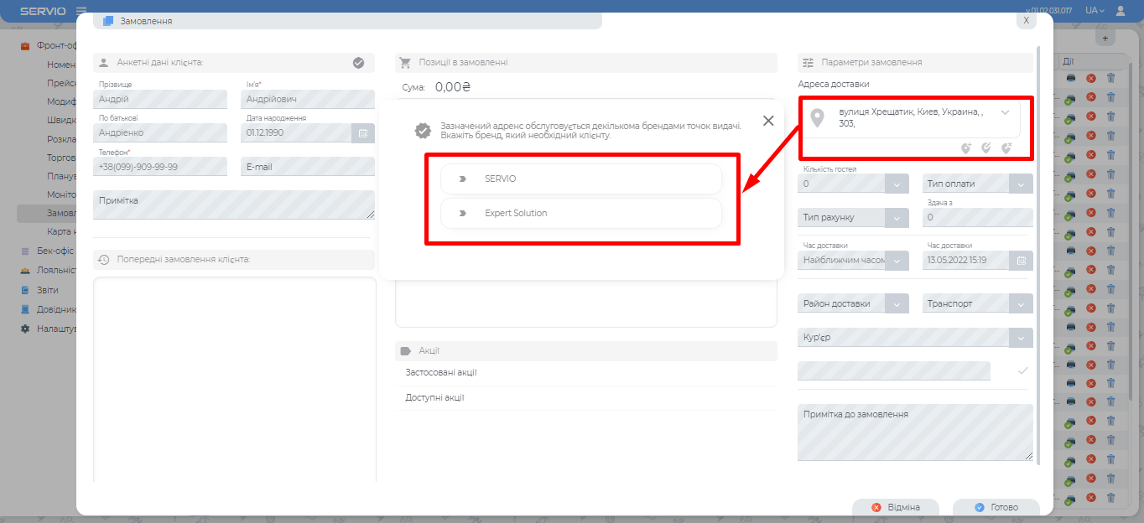This screenshot has height=523, width=1144.
Task: Open the delivery time calendar picker
Action: click(x=1022, y=261)
